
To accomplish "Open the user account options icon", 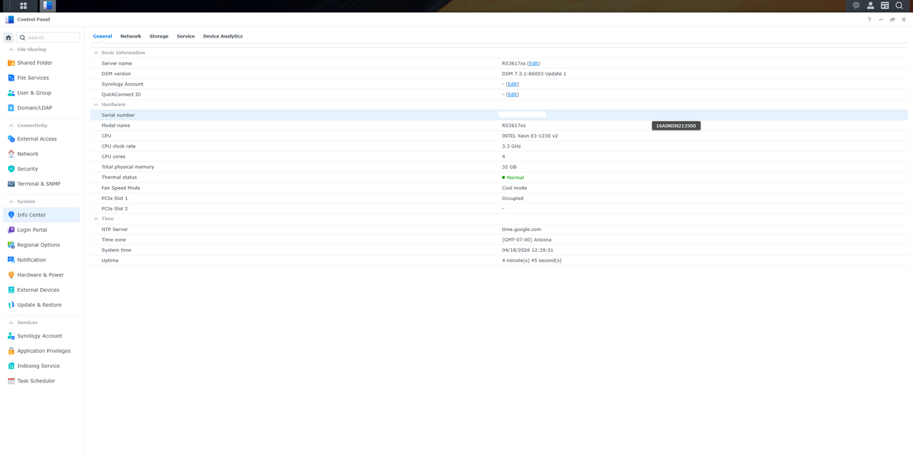I will click(x=870, y=6).
